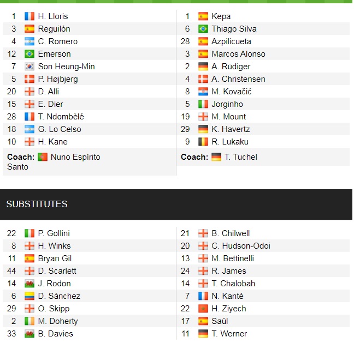Screen dimensions: 354x343
Task: Click the South Korean flag beside Son Heung-Min
Action: (29, 67)
